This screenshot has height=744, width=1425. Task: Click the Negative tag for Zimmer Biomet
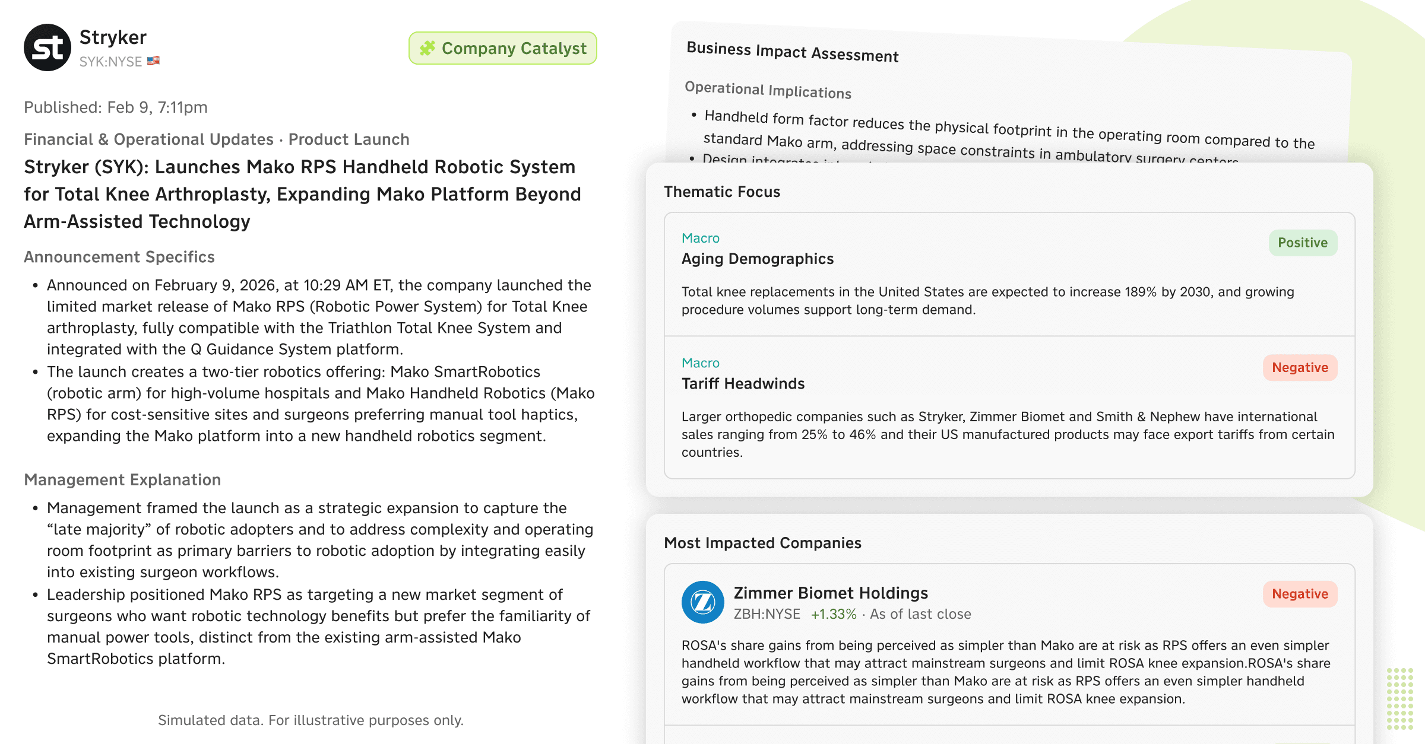tap(1300, 594)
